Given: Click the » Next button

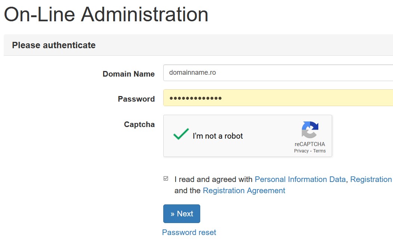Looking at the screenshot, I should [x=182, y=214].
